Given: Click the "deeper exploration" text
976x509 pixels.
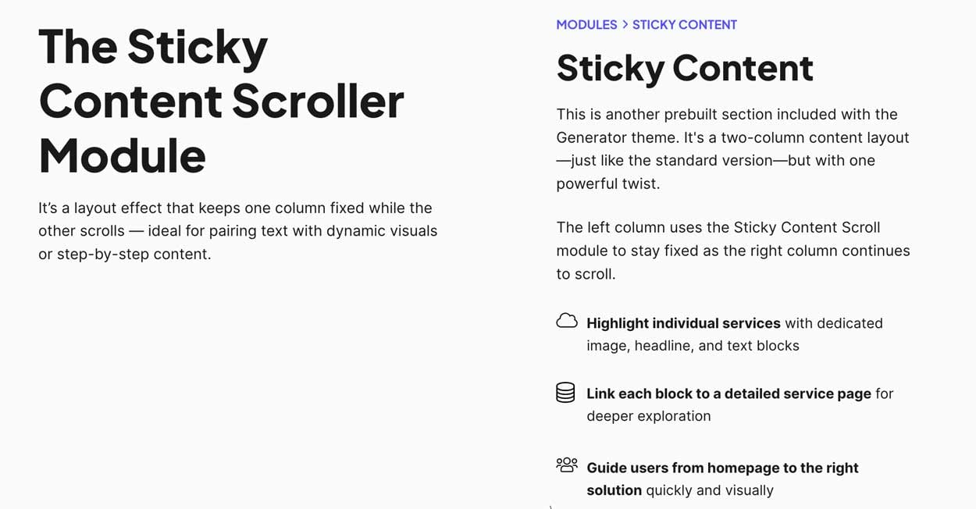Looking at the screenshot, I should [x=648, y=416].
